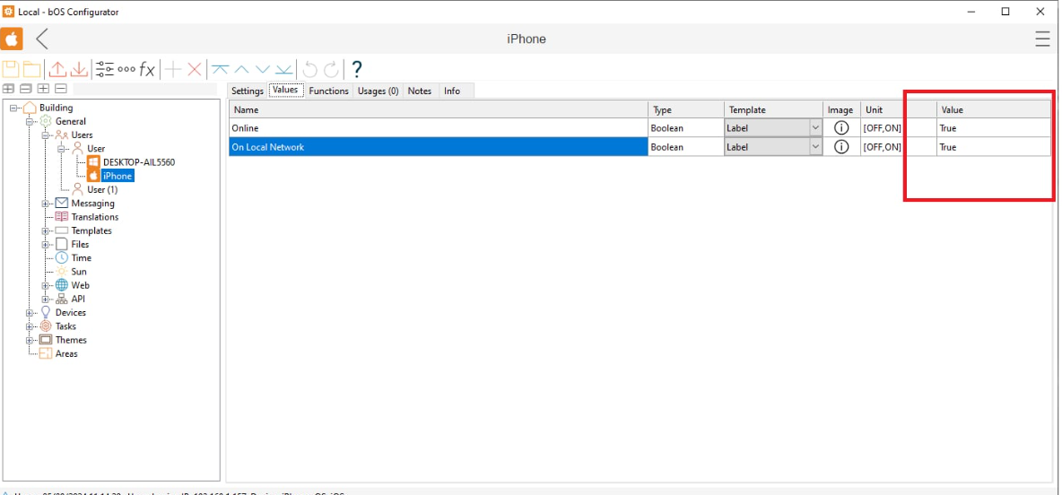Viewport: 1062px width, 495px height.
Task: Open Template dropdown for Online row
Action: [x=815, y=128]
